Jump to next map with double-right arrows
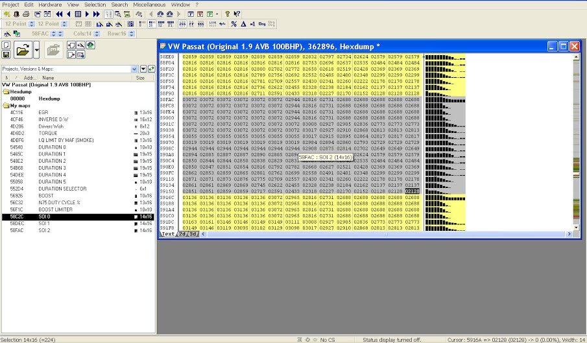The height and width of the screenshot is (343, 587). [x=96, y=14]
